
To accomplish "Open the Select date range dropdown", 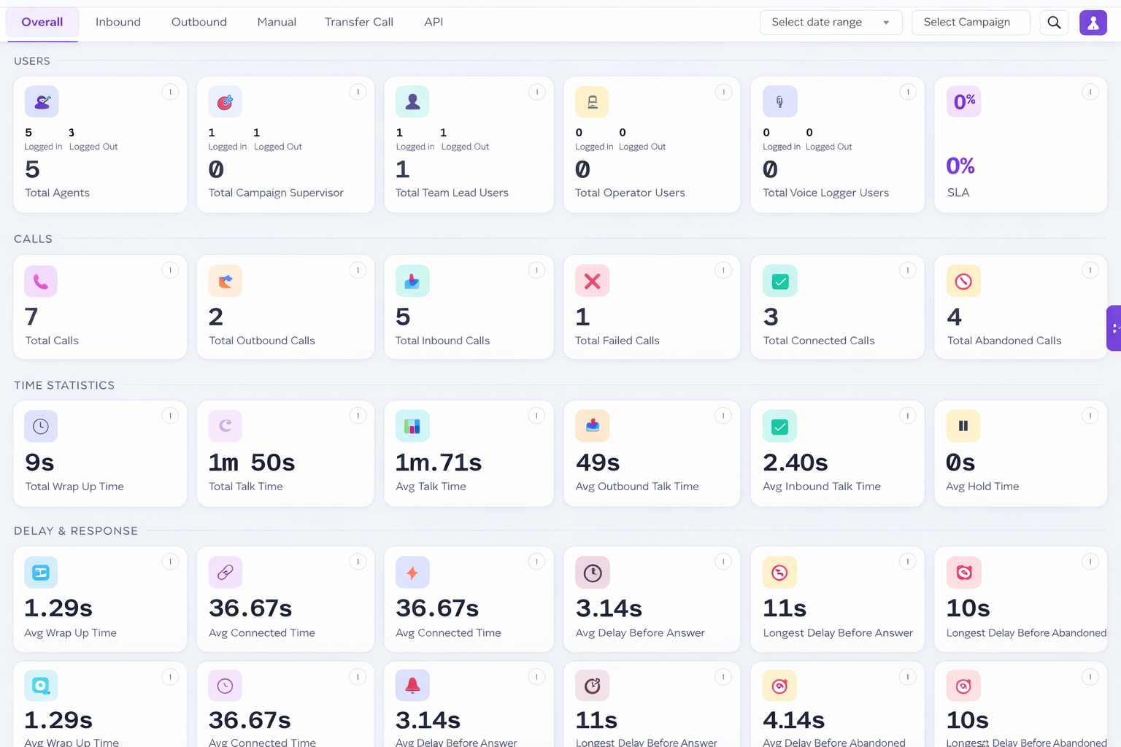I will click(831, 22).
